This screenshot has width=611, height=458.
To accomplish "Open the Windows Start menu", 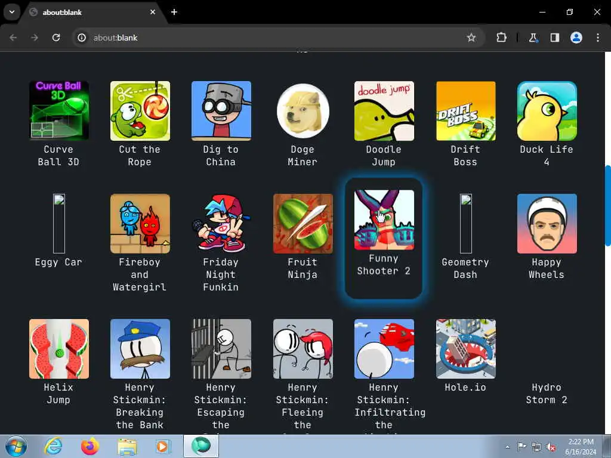I will click(16, 446).
